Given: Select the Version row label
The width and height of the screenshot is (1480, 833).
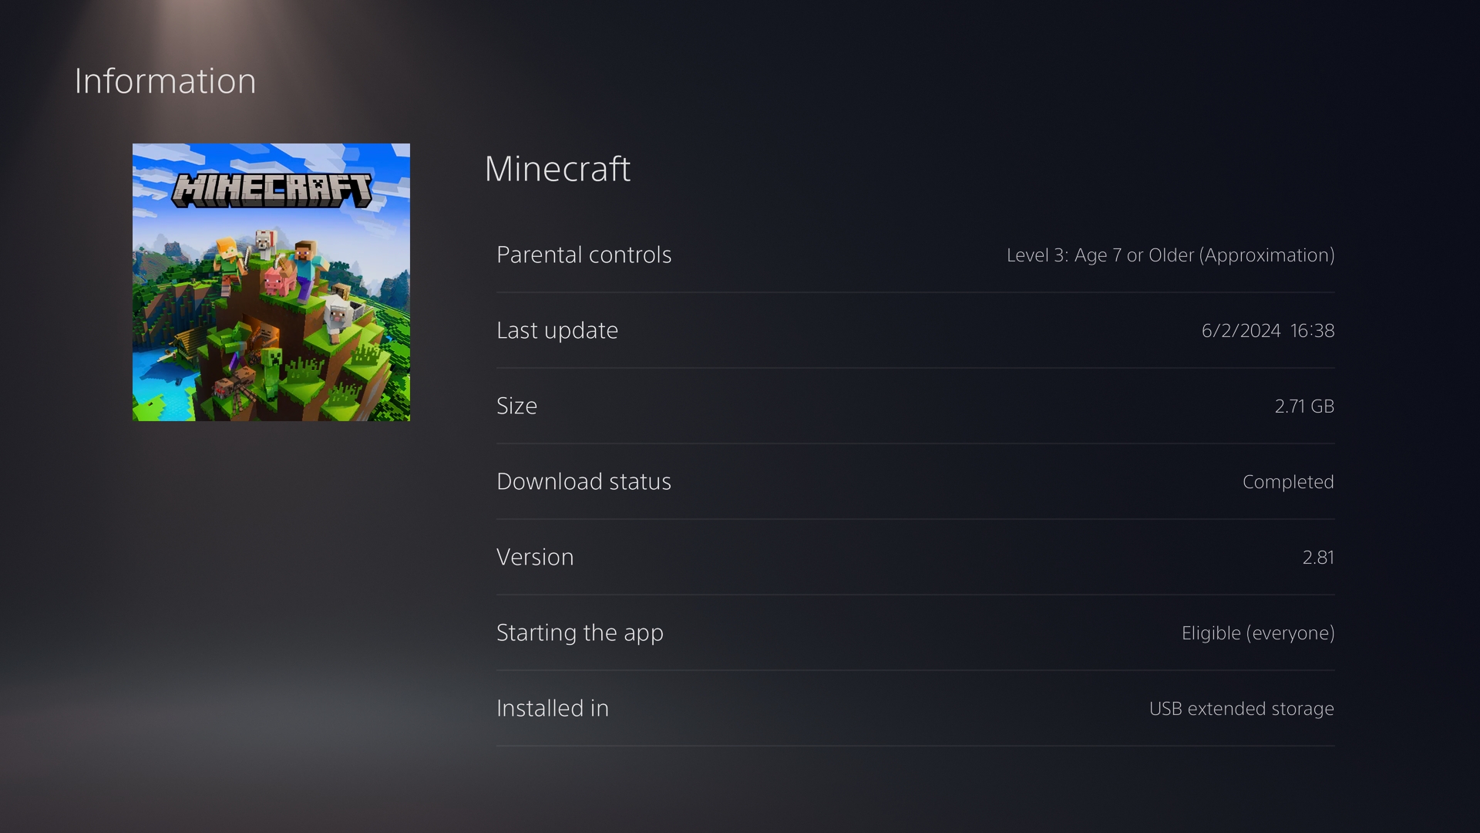Looking at the screenshot, I should pos(535,558).
